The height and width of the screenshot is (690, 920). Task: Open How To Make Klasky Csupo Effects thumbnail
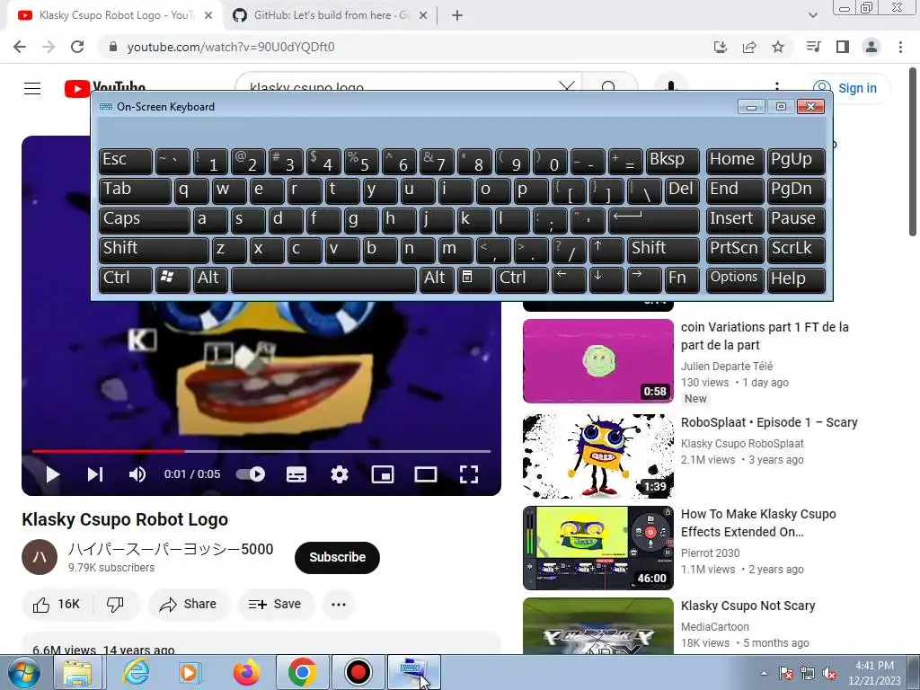[x=597, y=548]
